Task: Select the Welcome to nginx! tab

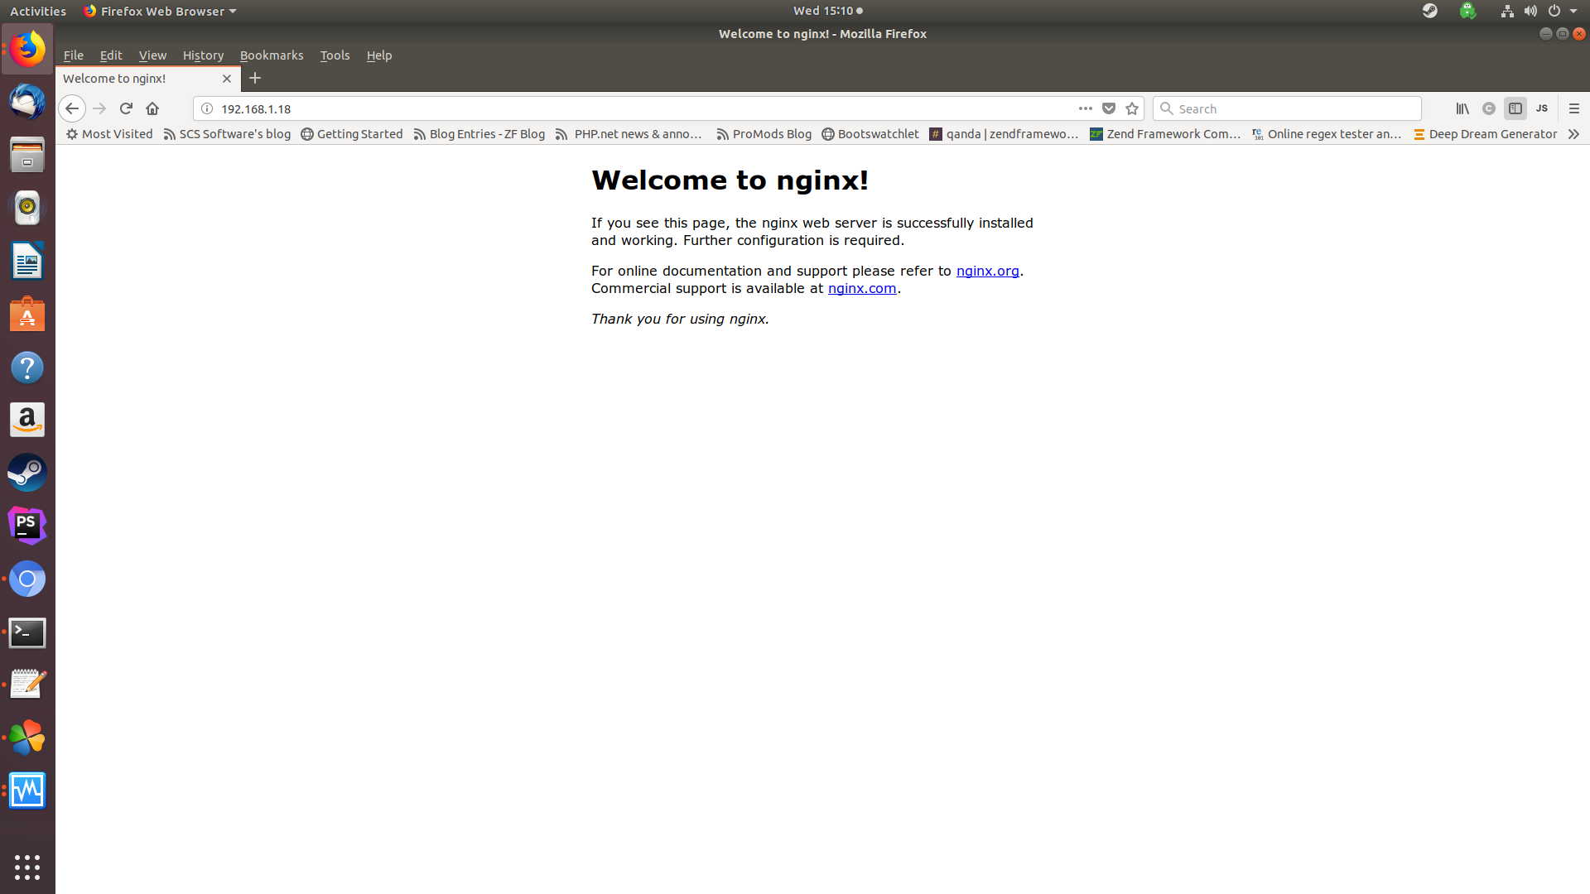Action: click(x=148, y=79)
